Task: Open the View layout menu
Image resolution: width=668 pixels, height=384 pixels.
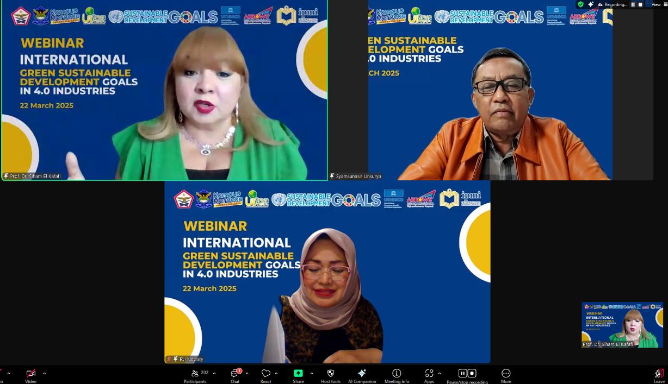Action: tap(655, 4)
